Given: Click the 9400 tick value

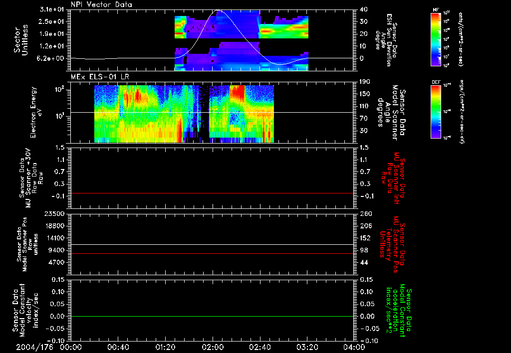Looking at the screenshot, I should pyautogui.click(x=57, y=250).
